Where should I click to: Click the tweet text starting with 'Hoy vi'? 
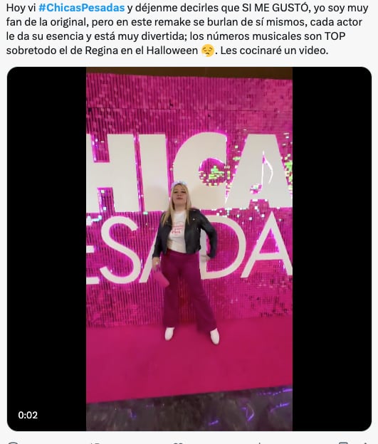[188, 29]
